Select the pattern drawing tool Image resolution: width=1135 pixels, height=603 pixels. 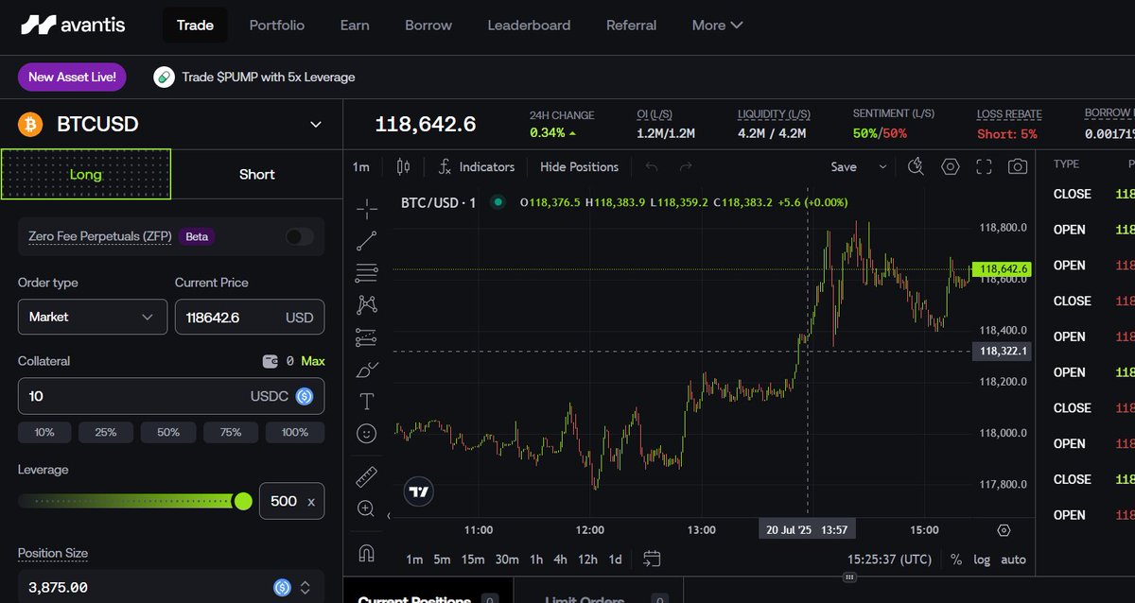pos(366,304)
